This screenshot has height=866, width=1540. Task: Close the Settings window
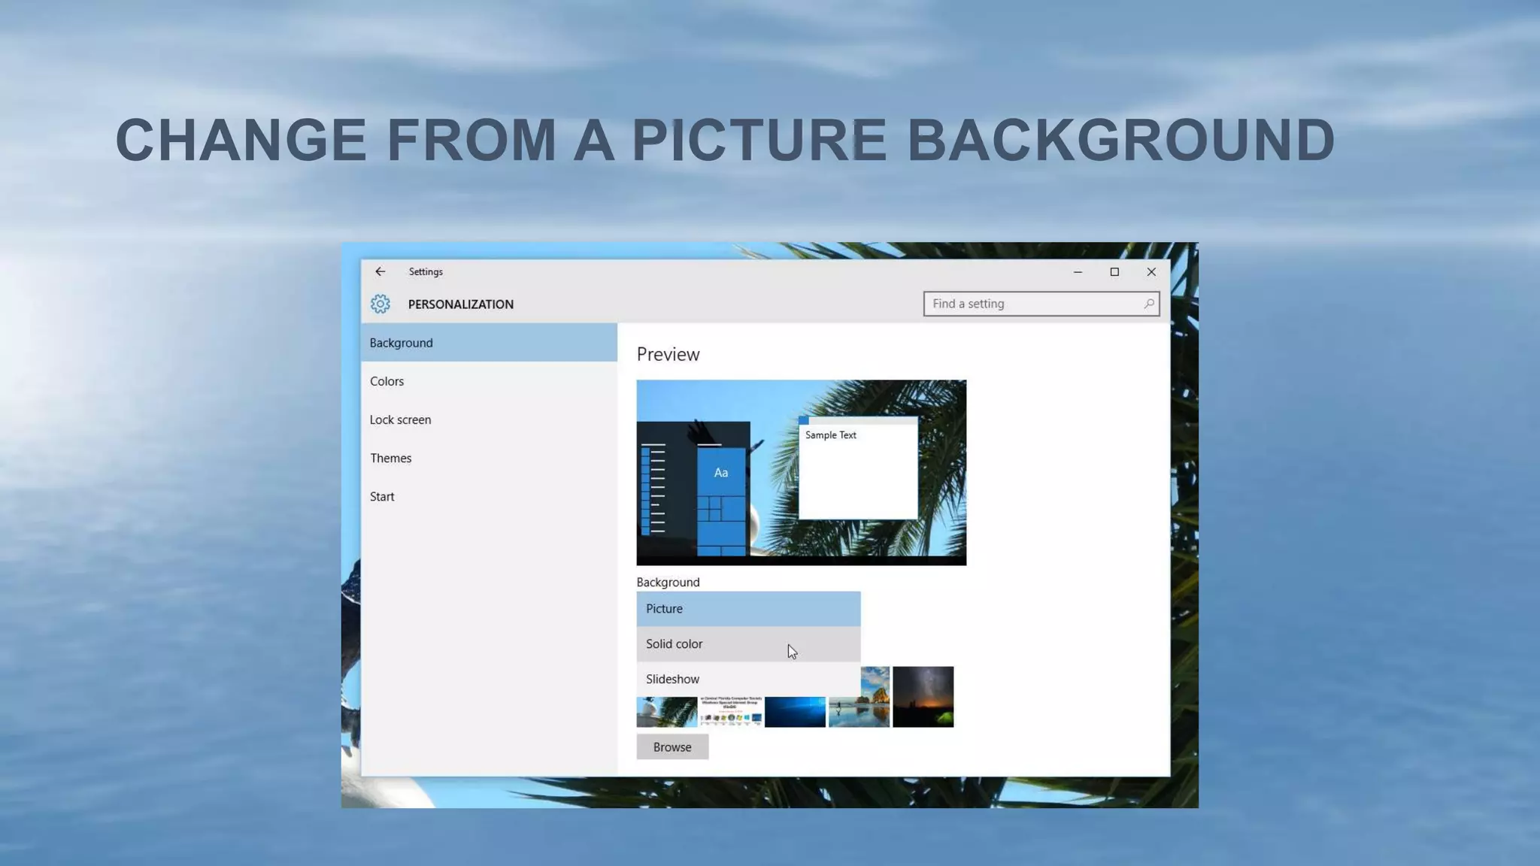tap(1151, 271)
